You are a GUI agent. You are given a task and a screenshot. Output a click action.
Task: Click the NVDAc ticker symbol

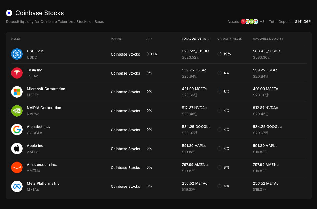(33, 114)
